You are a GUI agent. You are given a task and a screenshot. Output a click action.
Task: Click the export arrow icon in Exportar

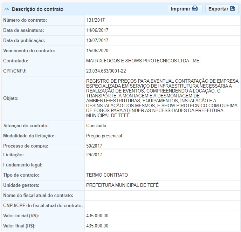click(233, 9)
